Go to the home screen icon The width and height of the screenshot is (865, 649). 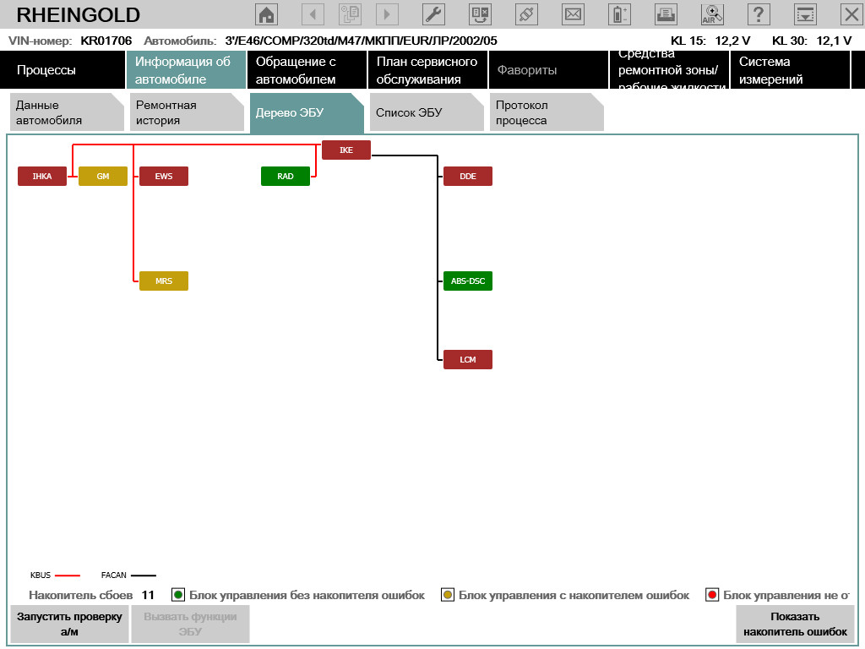tap(266, 14)
